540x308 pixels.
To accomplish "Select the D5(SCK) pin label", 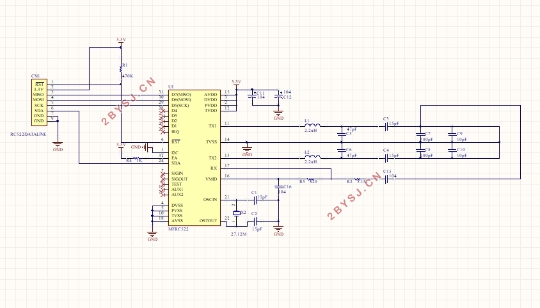I will [180, 106].
